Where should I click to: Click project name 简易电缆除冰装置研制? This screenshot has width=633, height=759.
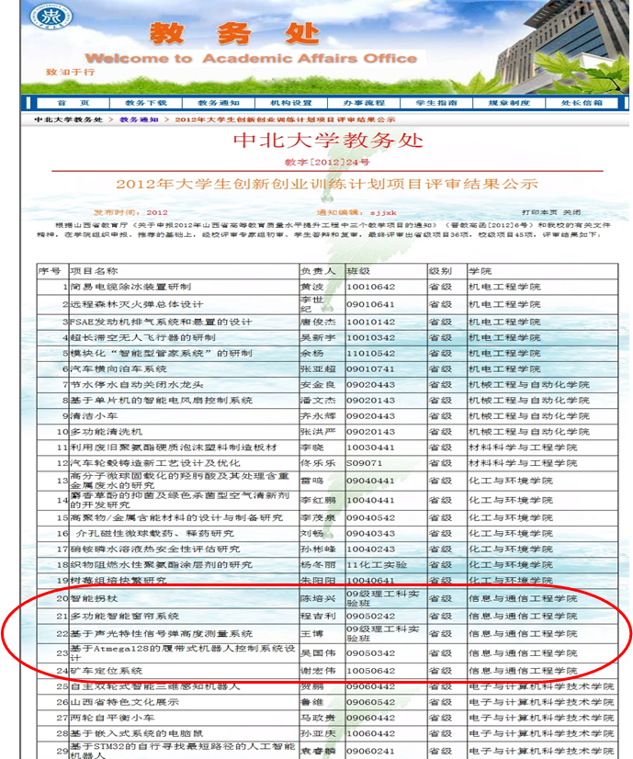(x=130, y=287)
